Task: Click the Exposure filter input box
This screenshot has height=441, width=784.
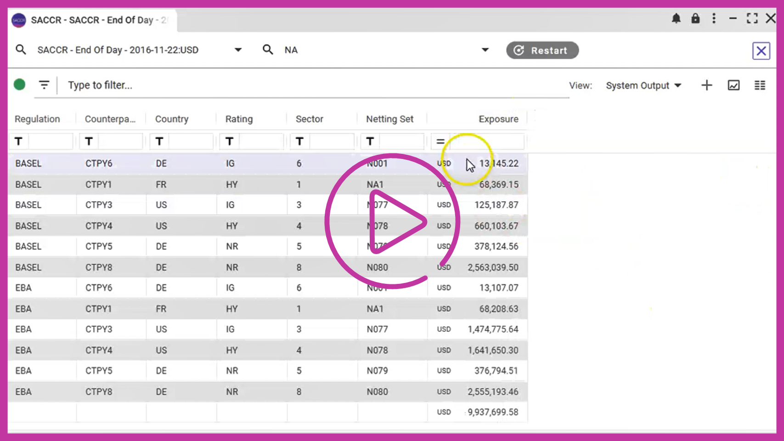Action: click(x=486, y=141)
